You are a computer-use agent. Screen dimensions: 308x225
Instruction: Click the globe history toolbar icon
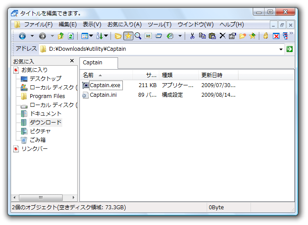pos(170,36)
